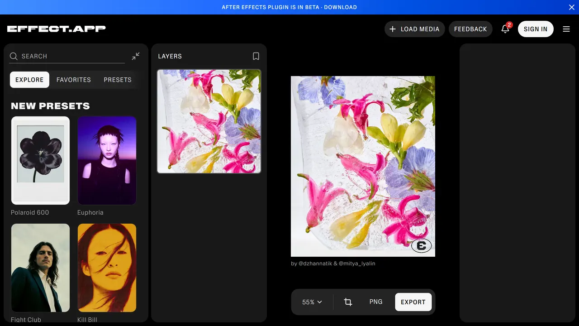Change the PNG export format
Image resolution: width=579 pixels, height=326 pixels.
tap(376, 302)
